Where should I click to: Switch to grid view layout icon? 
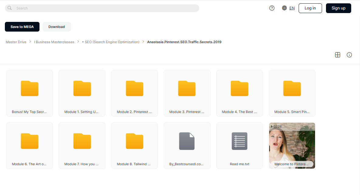(338, 55)
